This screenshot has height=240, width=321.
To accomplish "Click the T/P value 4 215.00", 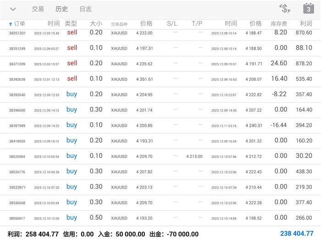I will [194, 156].
